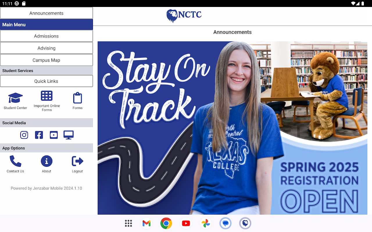Tap the Logout arrow icon
The height and width of the screenshot is (232, 372).
(x=78, y=161)
